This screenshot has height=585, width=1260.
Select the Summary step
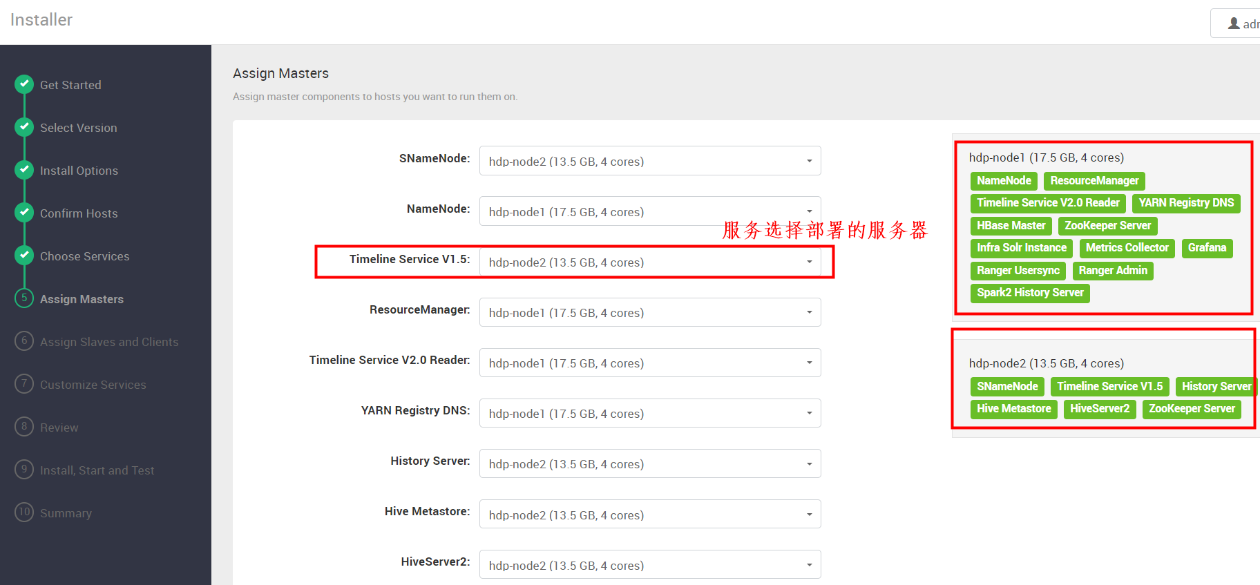(x=66, y=513)
